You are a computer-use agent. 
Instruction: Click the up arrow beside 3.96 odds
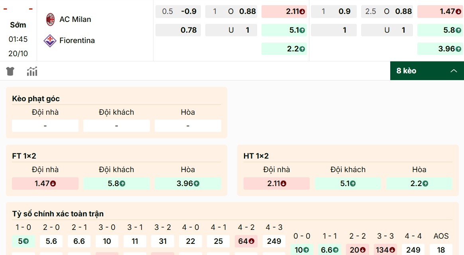point(459,49)
